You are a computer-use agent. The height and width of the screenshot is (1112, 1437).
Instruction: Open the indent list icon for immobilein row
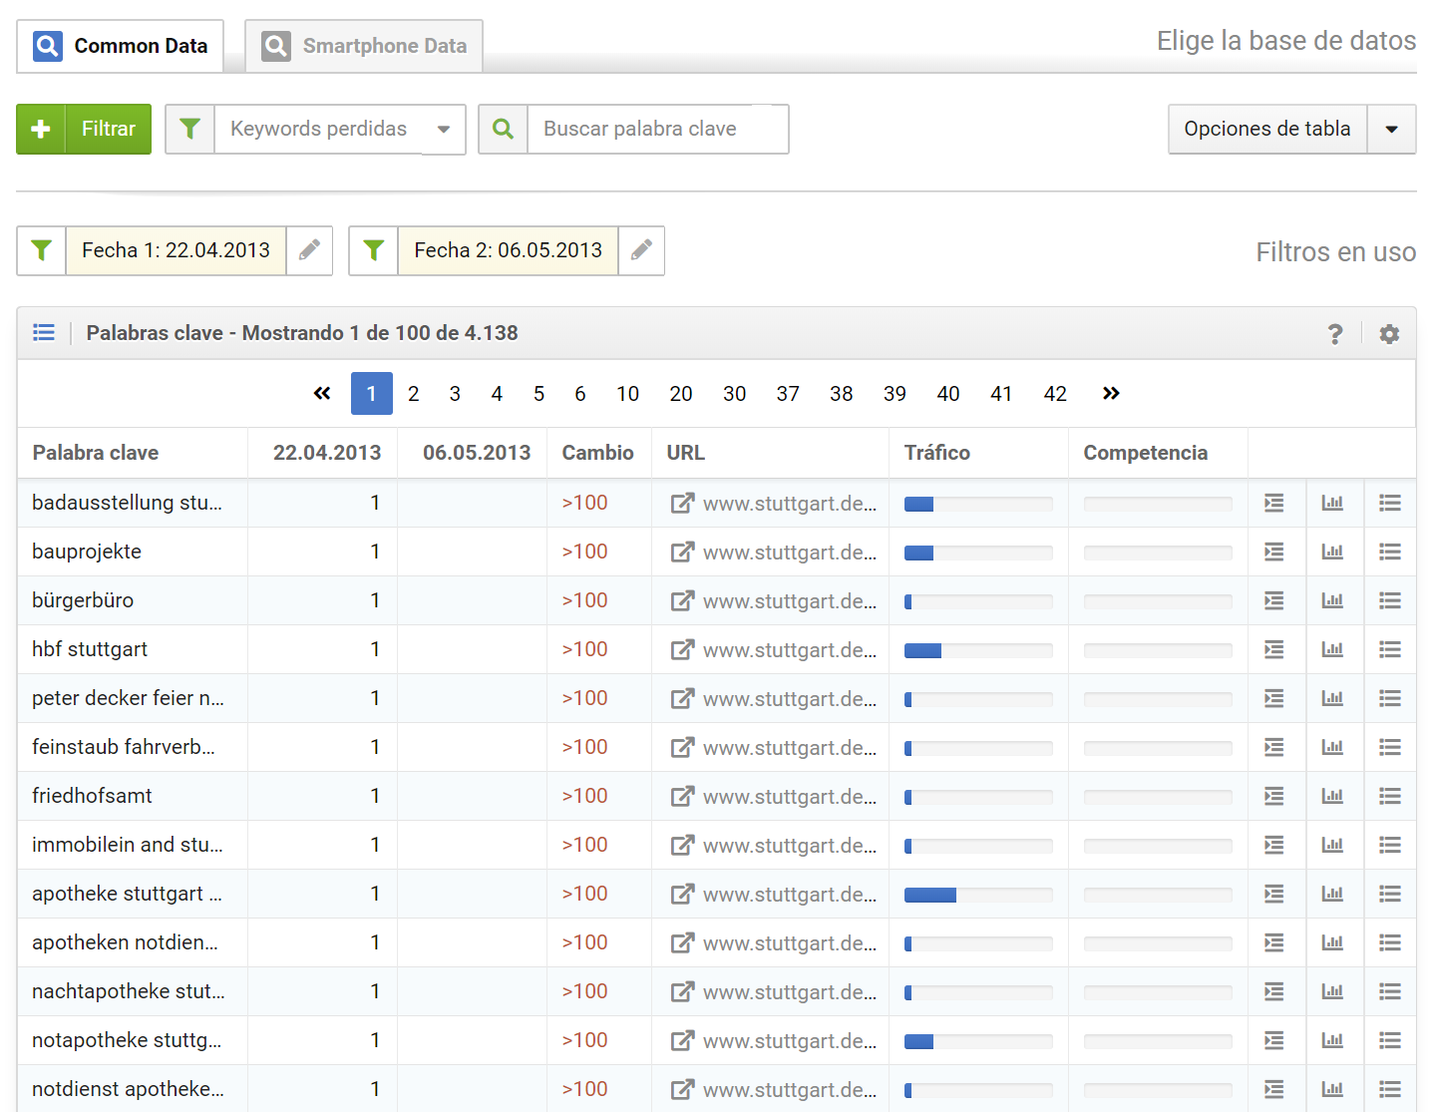click(x=1274, y=845)
